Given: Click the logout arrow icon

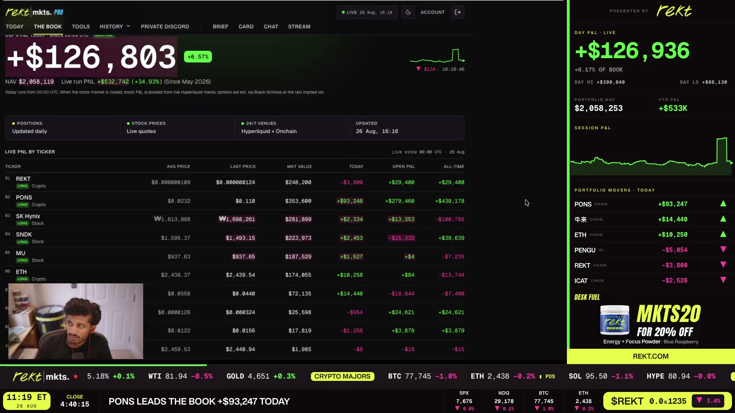Looking at the screenshot, I should click(x=457, y=12).
